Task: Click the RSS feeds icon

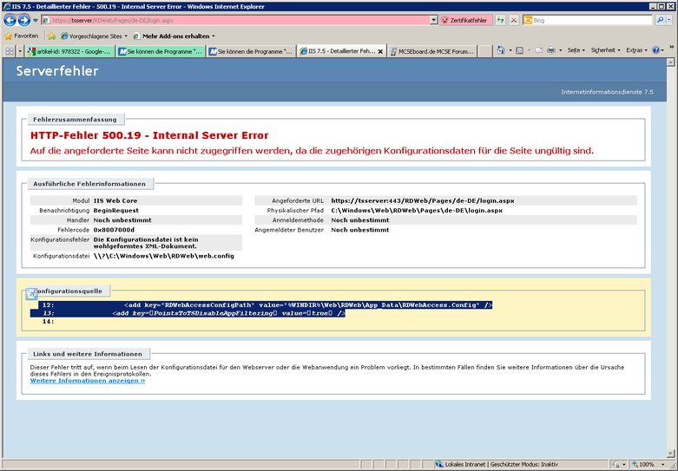Action: tap(520, 50)
